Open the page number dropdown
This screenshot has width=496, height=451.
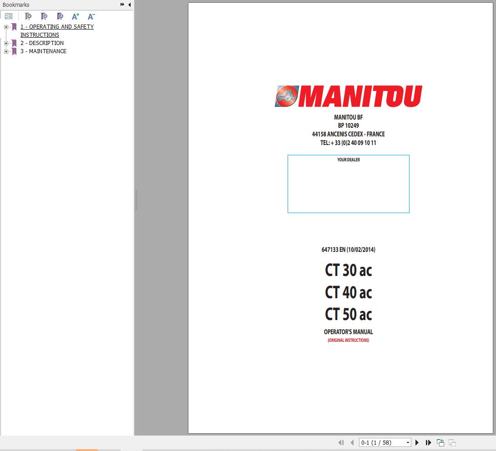pos(408,442)
